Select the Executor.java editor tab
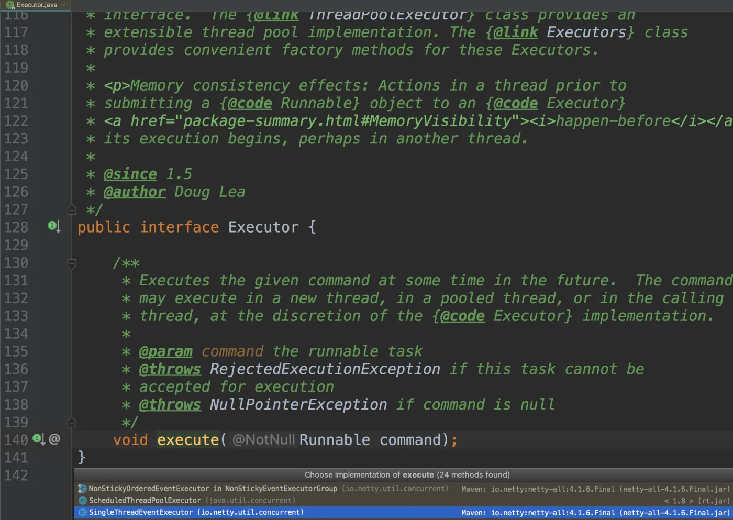Screen dimensions: 733x520 pyautogui.click(x=36, y=5)
